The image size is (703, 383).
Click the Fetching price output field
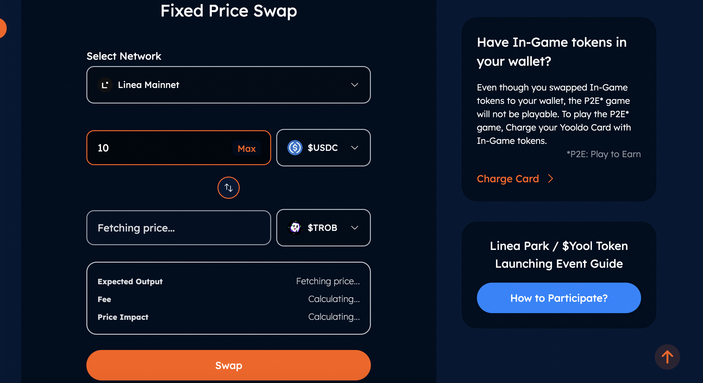tap(178, 228)
